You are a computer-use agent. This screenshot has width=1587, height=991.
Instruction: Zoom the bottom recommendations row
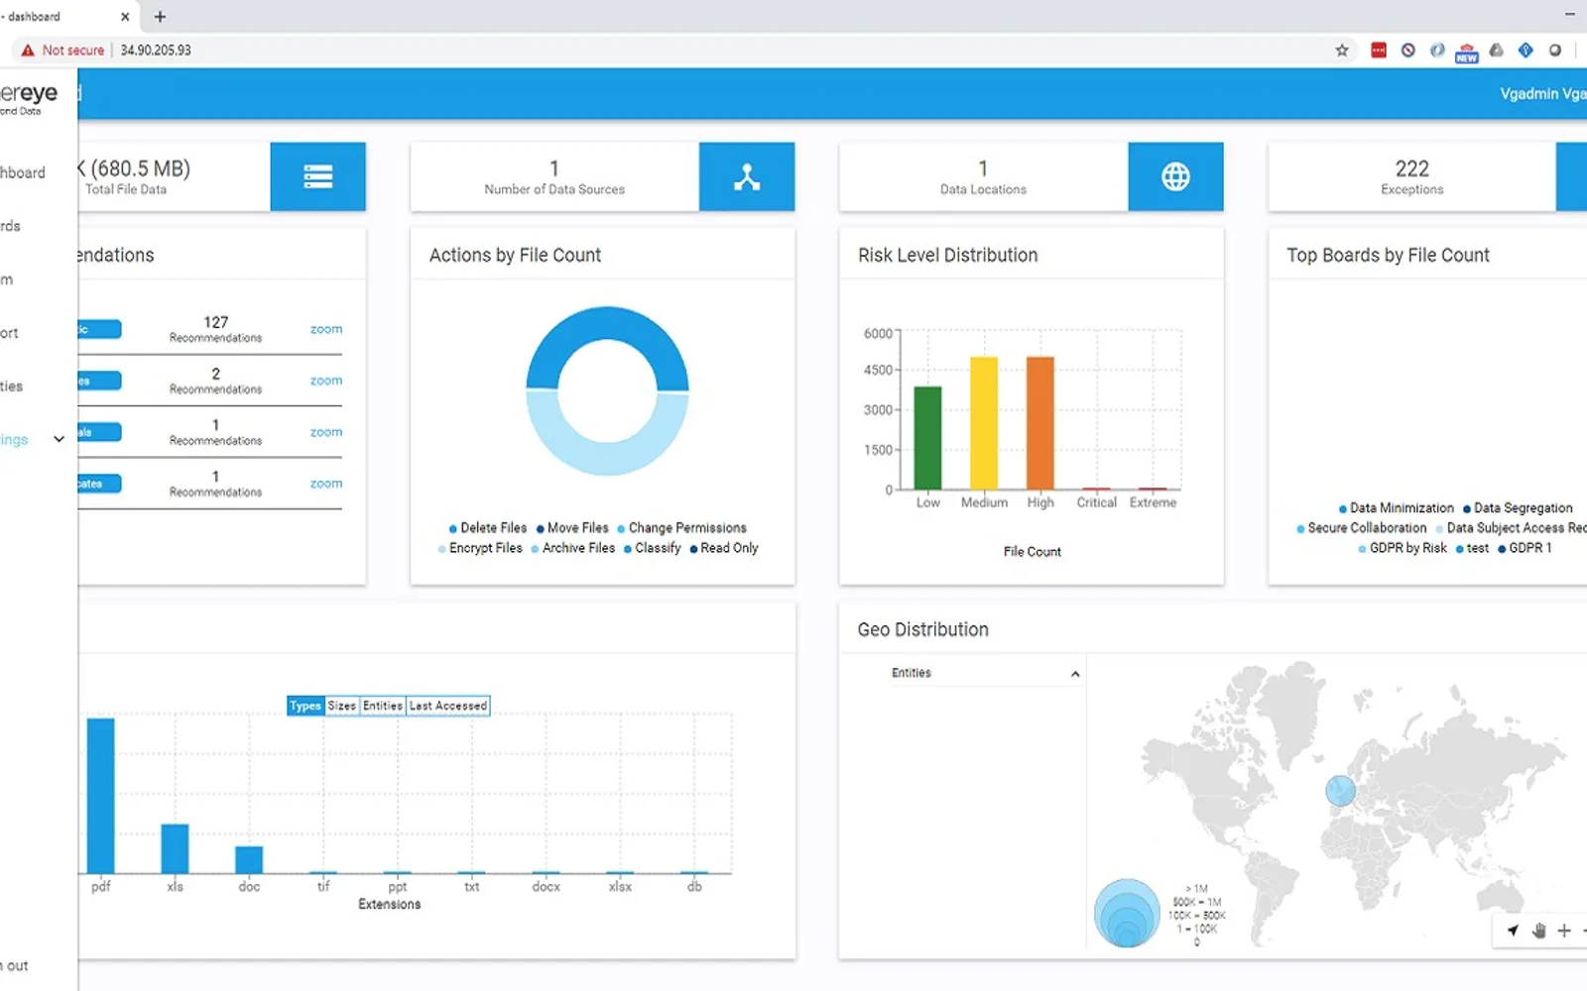point(326,484)
